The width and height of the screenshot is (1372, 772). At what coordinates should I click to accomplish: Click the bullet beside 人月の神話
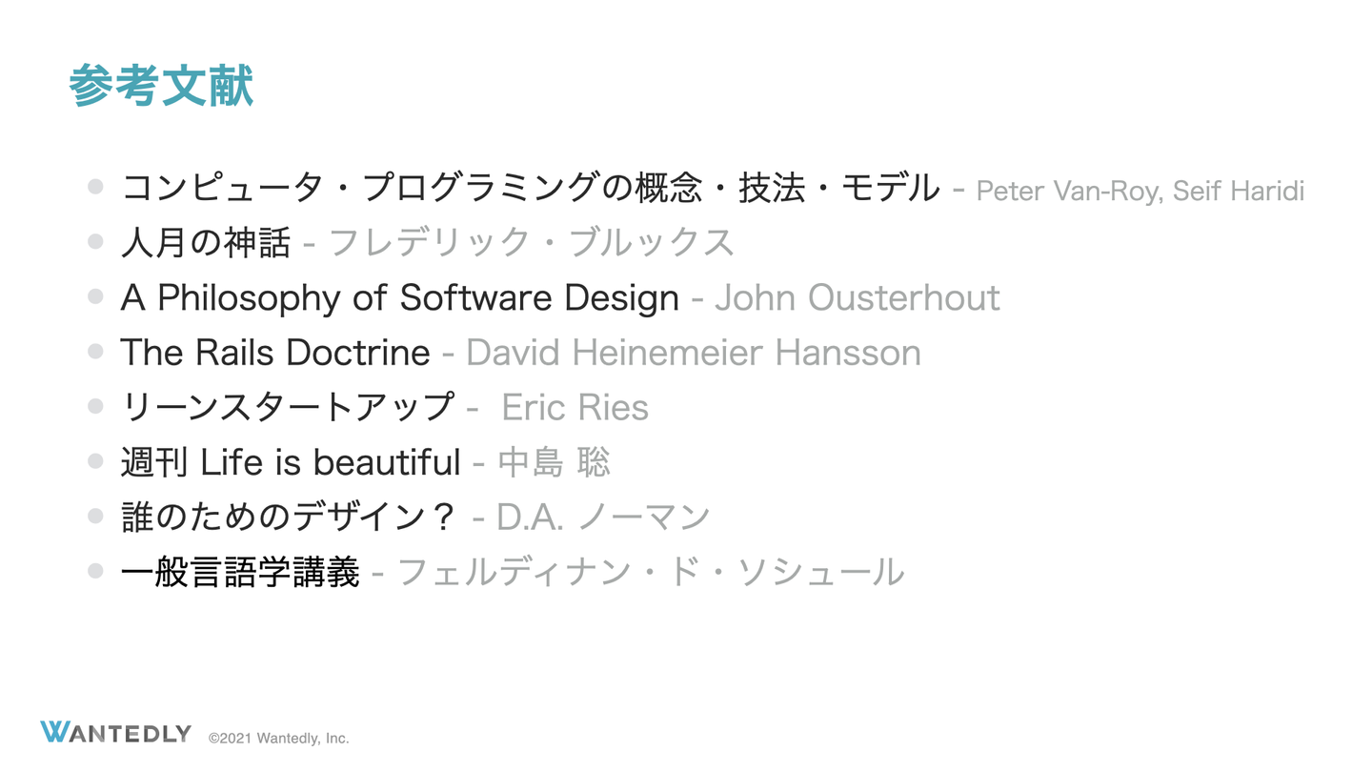tap(95, 242)
